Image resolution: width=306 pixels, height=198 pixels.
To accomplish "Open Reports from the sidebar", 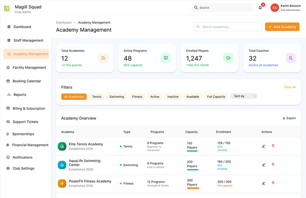I will 17,95.
